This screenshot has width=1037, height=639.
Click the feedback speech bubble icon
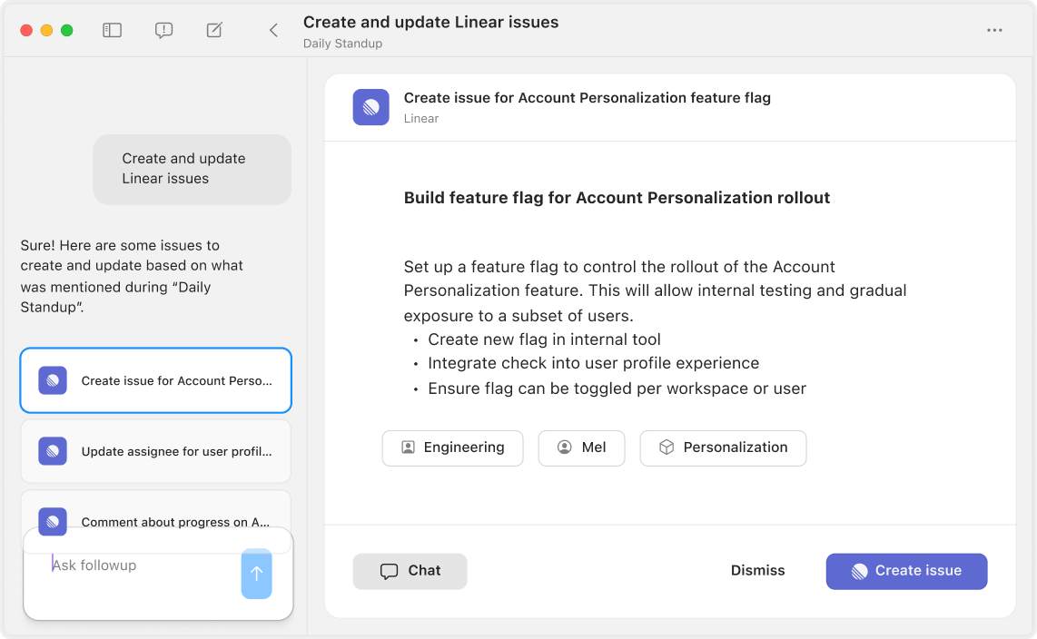[163, 31]
